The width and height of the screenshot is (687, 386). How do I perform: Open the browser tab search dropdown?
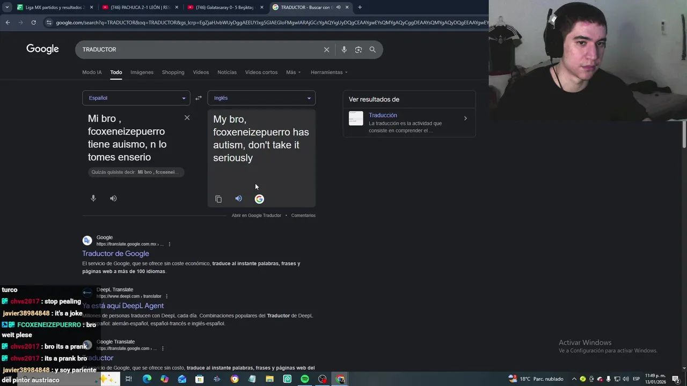point(7,8)
